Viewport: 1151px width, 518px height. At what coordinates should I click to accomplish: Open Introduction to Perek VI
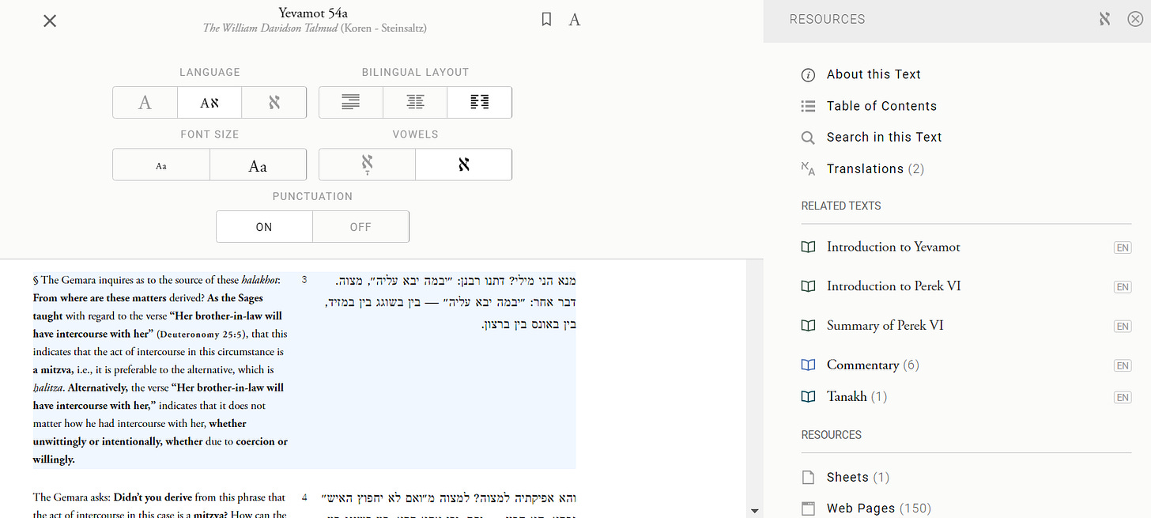tap(894, 286)
